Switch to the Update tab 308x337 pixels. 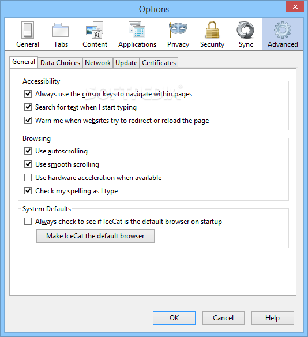(x=126, y=63)
